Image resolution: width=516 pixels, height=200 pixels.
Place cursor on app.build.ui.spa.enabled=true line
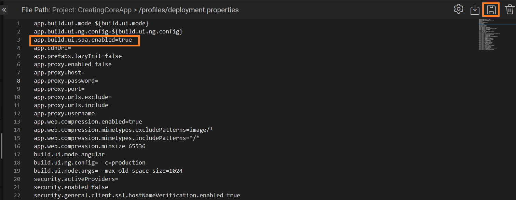pos(83,40)
